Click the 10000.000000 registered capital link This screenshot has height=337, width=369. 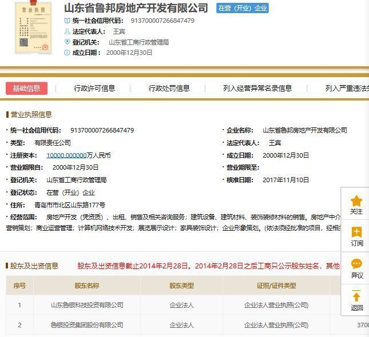coord(66,155)
